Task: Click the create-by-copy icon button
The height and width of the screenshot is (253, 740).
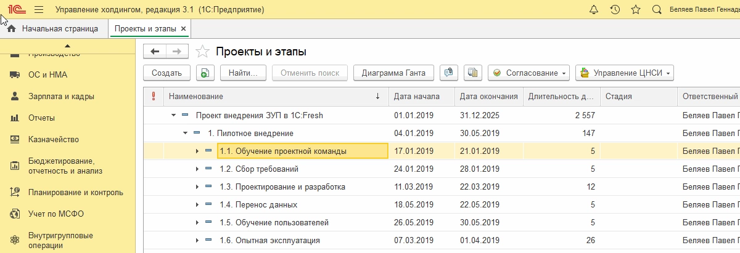Action: point(205,73)
